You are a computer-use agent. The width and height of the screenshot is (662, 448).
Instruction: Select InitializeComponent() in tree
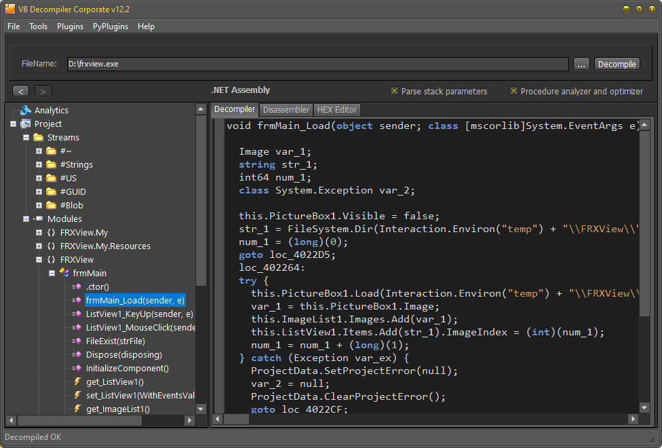[127, 368]
